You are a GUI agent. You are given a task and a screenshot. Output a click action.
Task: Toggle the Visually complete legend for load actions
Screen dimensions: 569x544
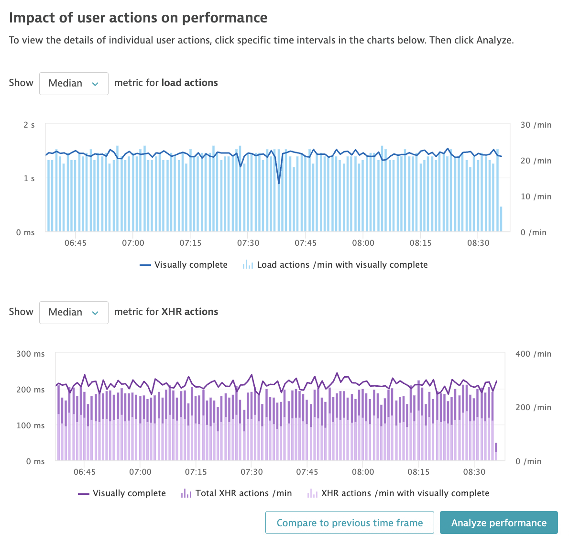[191, 264]
